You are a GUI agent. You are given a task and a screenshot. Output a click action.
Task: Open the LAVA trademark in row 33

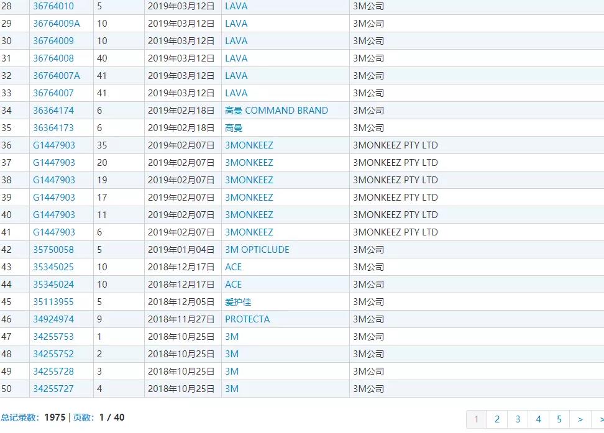(x=236, y=93)
